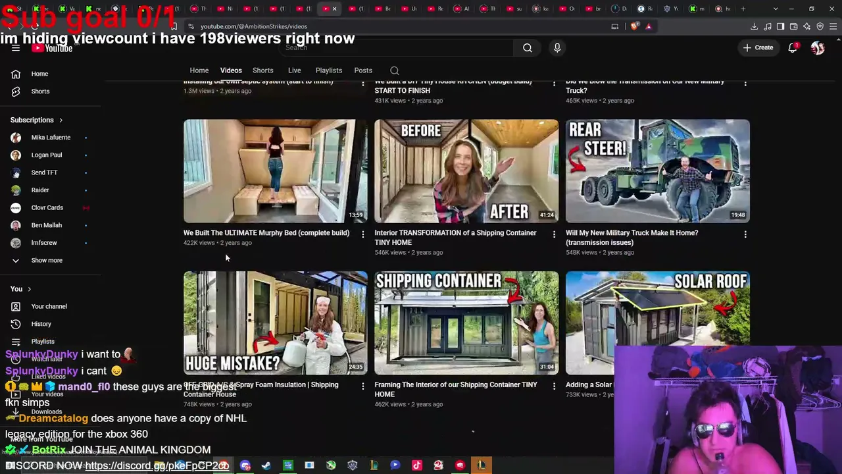842x474 pixels.
Task: Open Discord from the taskbar
Action: click(x=245, y=465)
